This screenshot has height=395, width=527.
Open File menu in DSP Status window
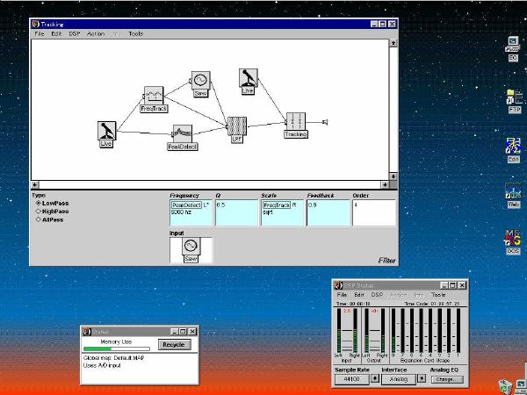tap(342, 295)
